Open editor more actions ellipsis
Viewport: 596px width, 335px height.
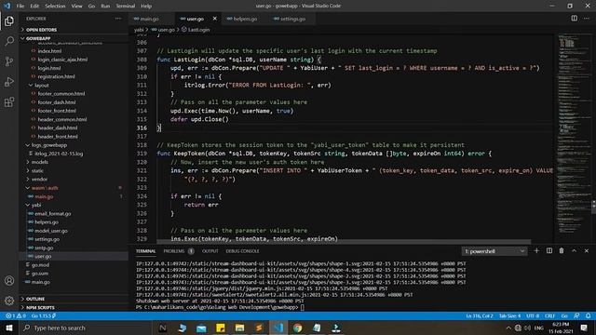[587, 19]
